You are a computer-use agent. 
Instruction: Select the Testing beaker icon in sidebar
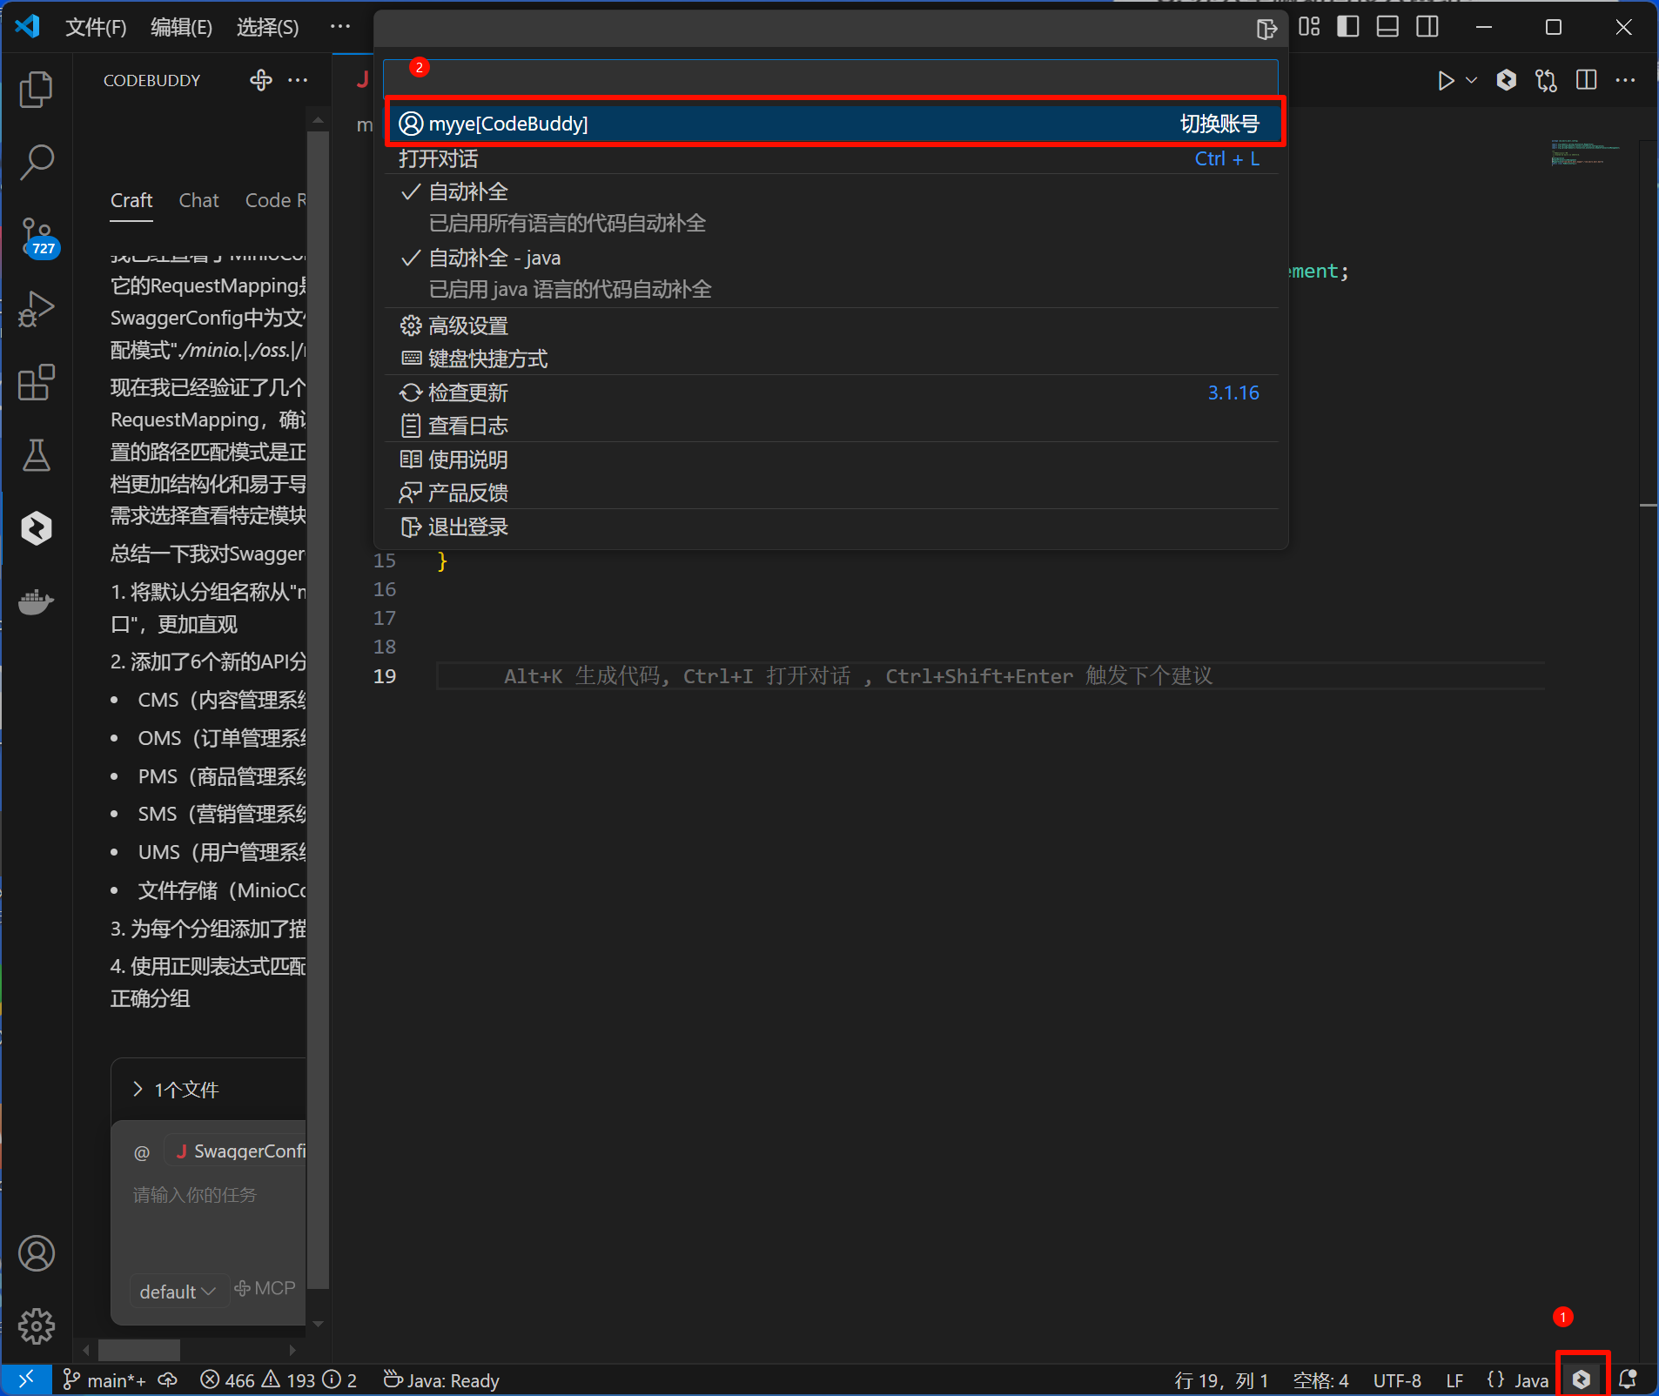tap(37, 455)
